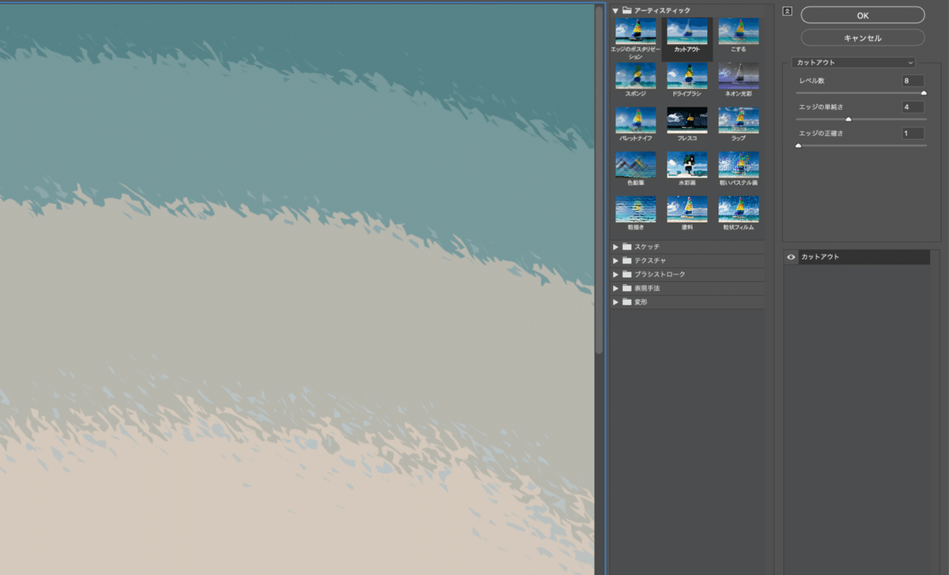Expand the 表現手法 folder
949x575 pixels.
615,288
